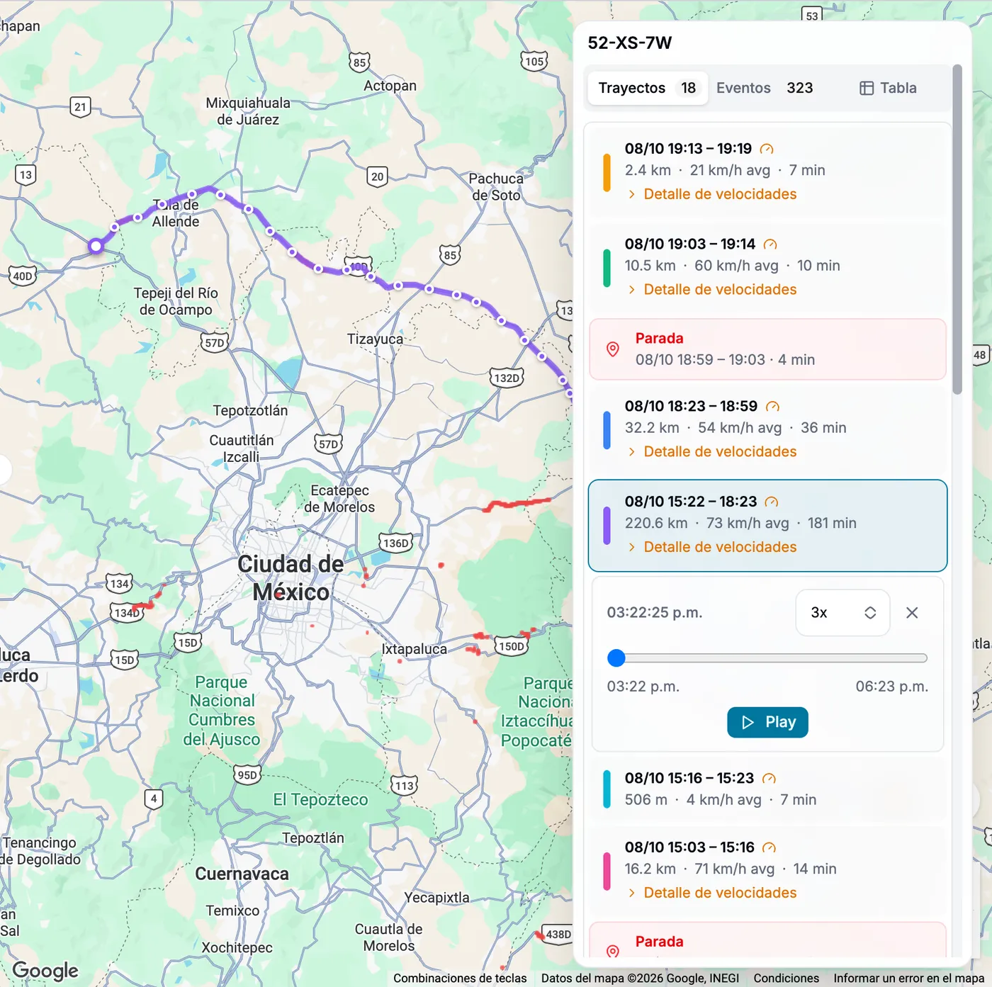Open the Tabla view

(x=888, y=89)
